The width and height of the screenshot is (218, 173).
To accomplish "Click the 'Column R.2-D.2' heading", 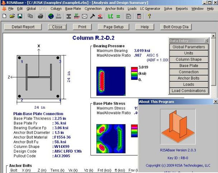I will (x=93, y=38).
